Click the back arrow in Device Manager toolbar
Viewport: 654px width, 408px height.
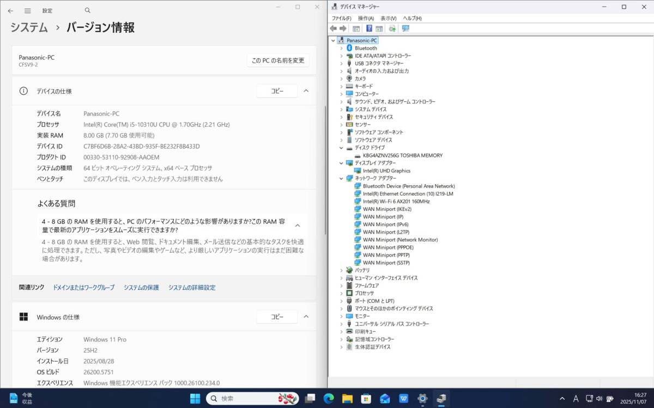point(334,29)
